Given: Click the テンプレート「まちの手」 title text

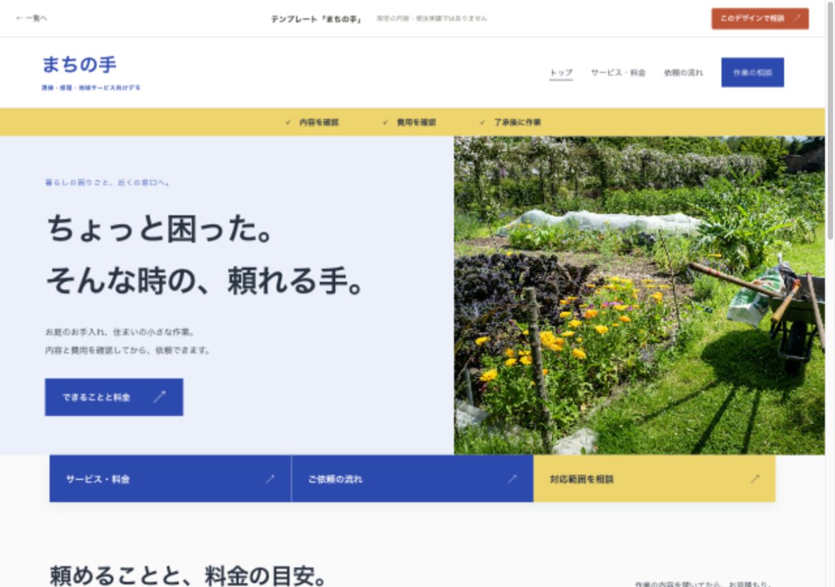Looking at the screenshot, I should point(316,19).
